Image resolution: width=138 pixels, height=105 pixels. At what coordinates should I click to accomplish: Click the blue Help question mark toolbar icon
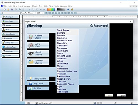68,9
